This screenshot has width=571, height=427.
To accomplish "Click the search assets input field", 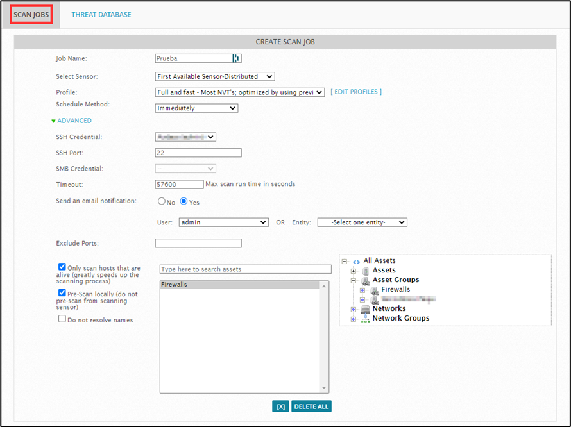I will pyautogui.click(x=245, y=269).
